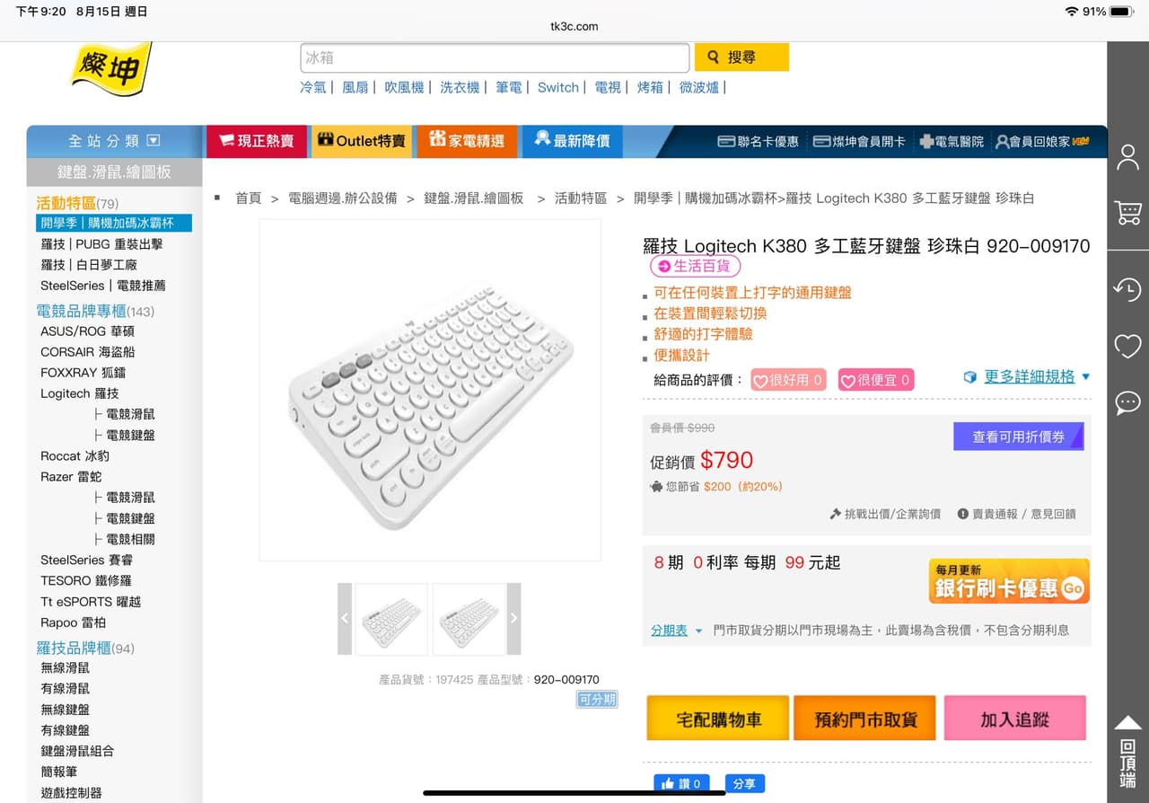This screenshot has width=1149, height=803.
Task: Open 會員回娘家 link
Action: (x=1042, y=142)
